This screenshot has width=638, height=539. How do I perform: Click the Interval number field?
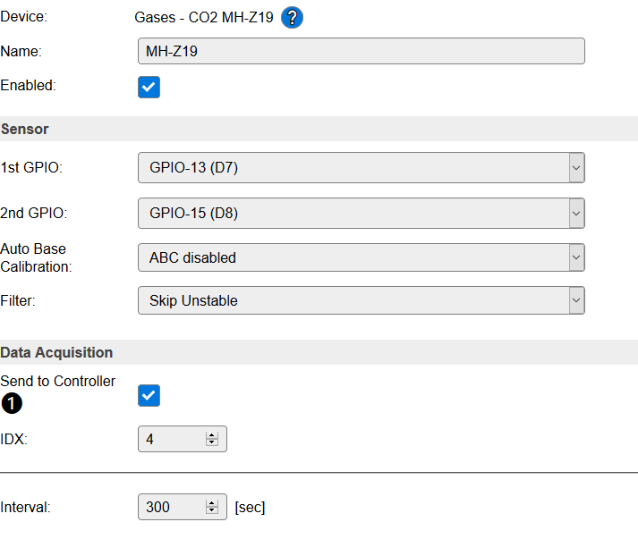pyautogui.click(x=172, y=507)
